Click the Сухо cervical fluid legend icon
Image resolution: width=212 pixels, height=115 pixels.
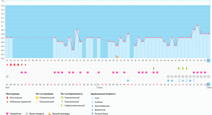click(93, 98)
